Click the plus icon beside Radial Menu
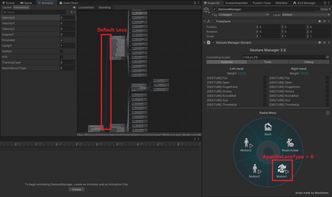Viewport: 332px width, 197px height. (x=327, y=113)
